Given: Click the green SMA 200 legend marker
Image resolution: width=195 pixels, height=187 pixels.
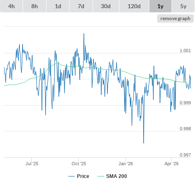Looking at the screenshot, I should (x=101, y=176).
